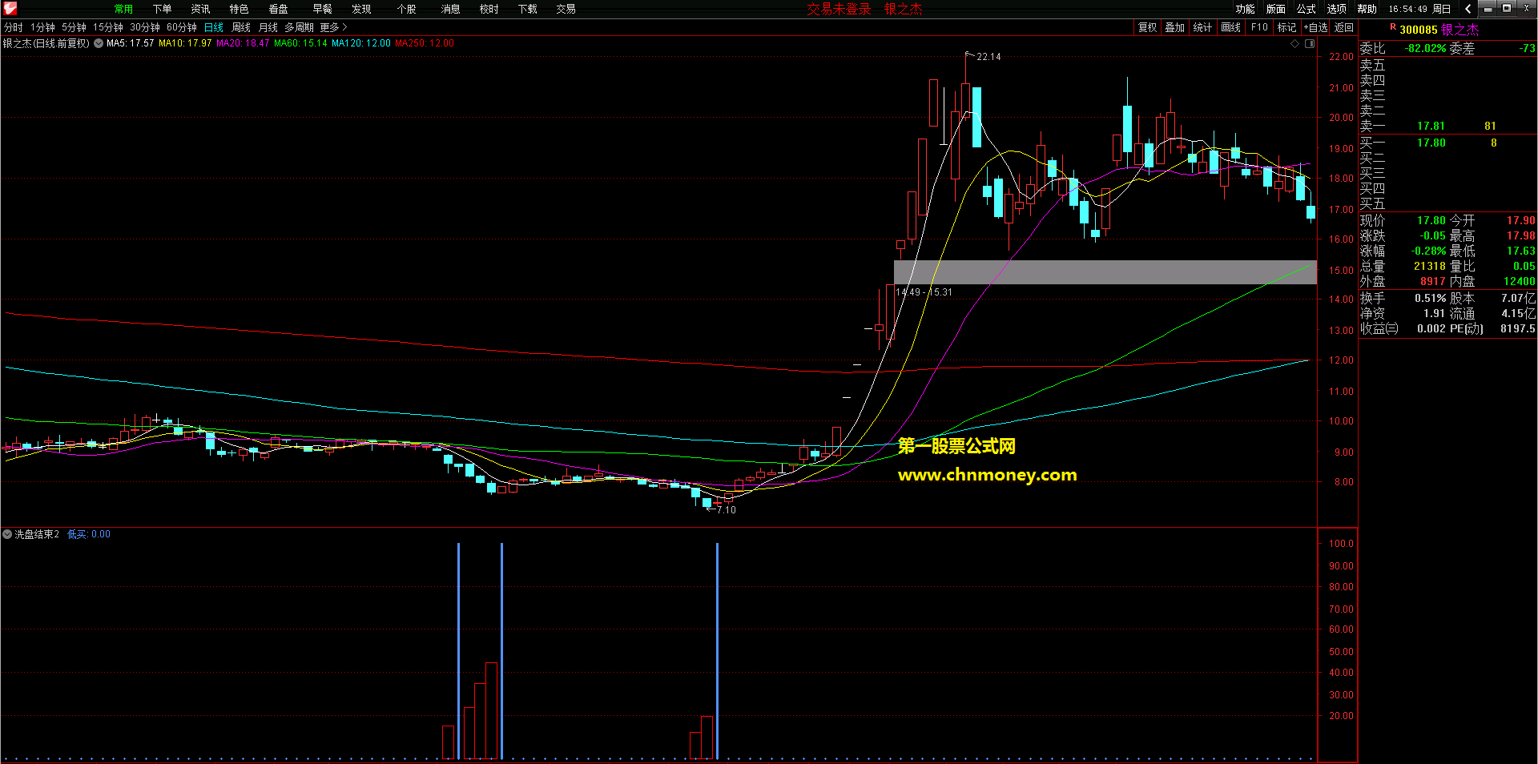The width and height of the screenshot is (1538, 764).
Task: Switch to the 5分钟 period tab
Action: [x=74, y=27]
